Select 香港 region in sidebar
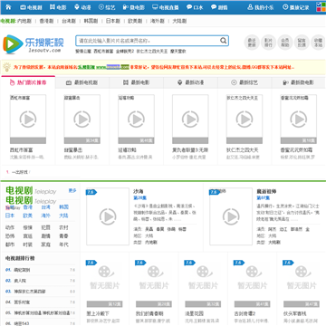326x326 pixels. 28,207
